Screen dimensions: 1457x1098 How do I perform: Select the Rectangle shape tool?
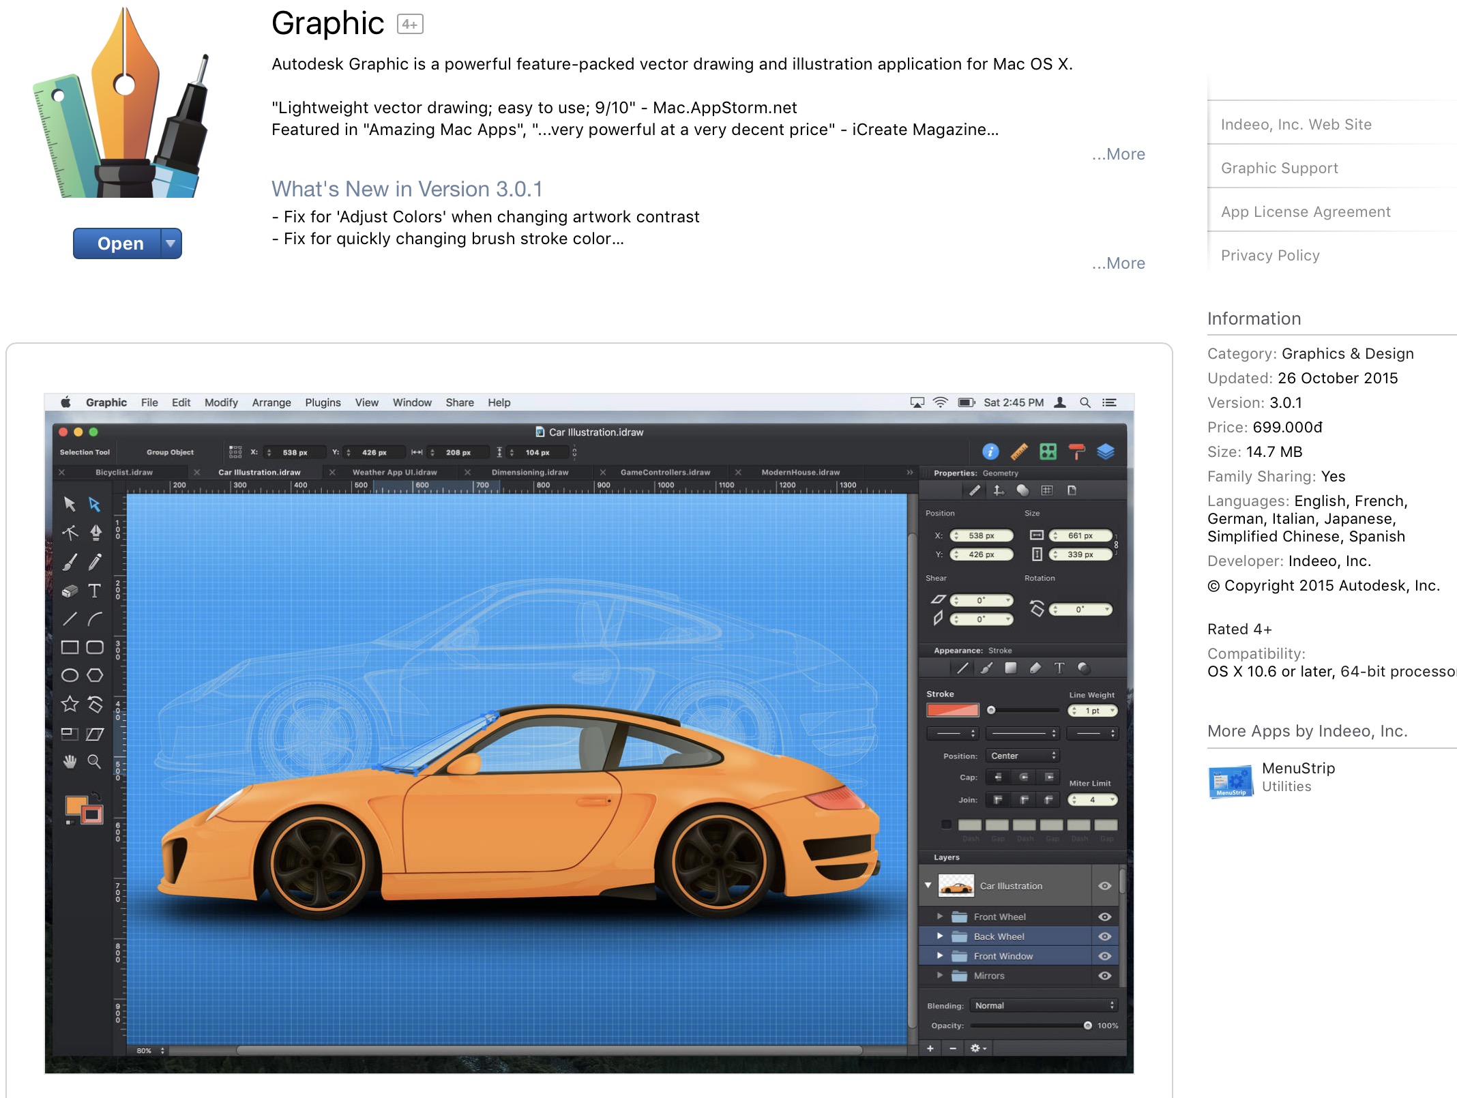point(70,647)
